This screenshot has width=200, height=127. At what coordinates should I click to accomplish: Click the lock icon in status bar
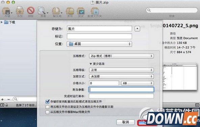pyautogui.click(x=7, y=105)
